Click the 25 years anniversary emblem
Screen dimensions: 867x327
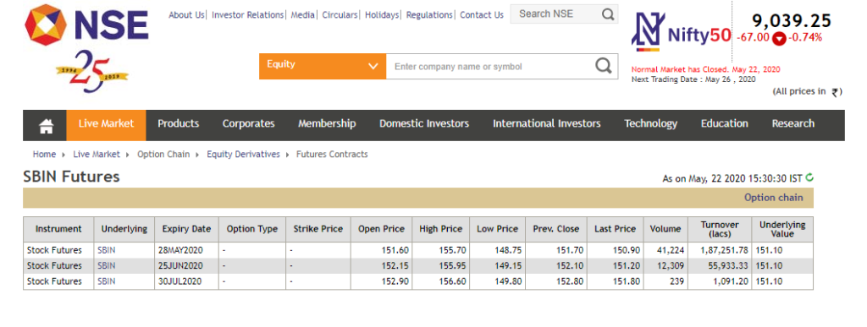(91, 72)
